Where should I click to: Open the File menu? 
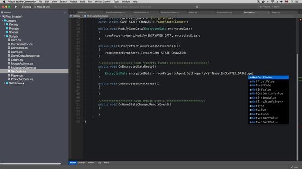tap(41, 2)
